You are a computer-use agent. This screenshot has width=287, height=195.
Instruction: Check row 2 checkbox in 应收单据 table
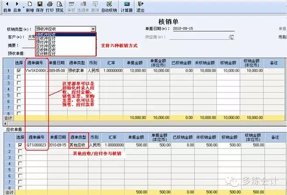pyautogui.click(x=20, y=151)
